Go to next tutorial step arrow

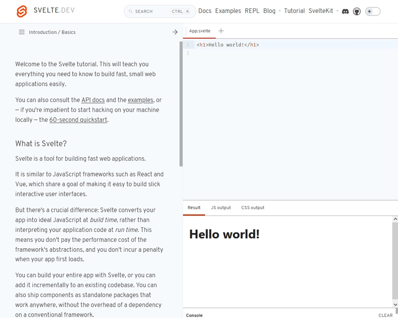click(x=175, y=32)
